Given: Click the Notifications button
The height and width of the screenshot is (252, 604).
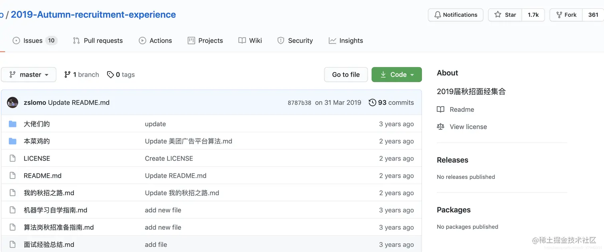Looking at the screenshot, I should click(455, 15).
